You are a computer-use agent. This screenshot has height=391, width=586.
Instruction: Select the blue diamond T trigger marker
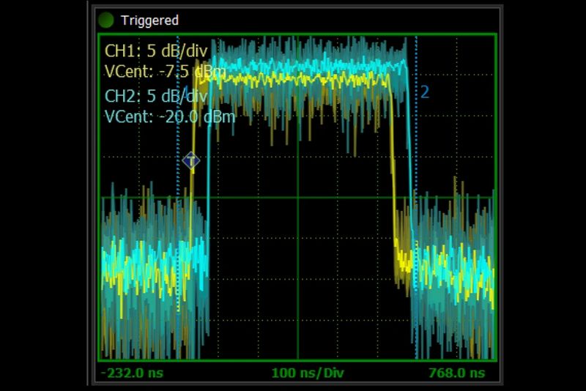tap(191, 160)
